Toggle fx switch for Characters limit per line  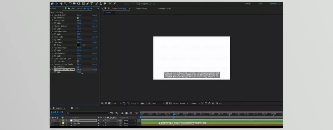(52, 69)
